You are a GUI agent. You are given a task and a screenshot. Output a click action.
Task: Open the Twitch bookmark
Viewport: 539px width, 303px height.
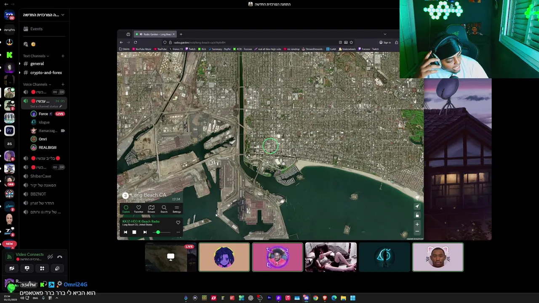(x=190, y=49)
